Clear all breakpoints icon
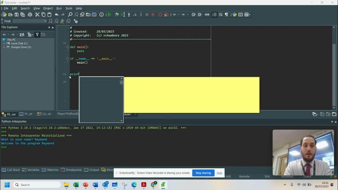338x190 pixels. click(166, 15)
